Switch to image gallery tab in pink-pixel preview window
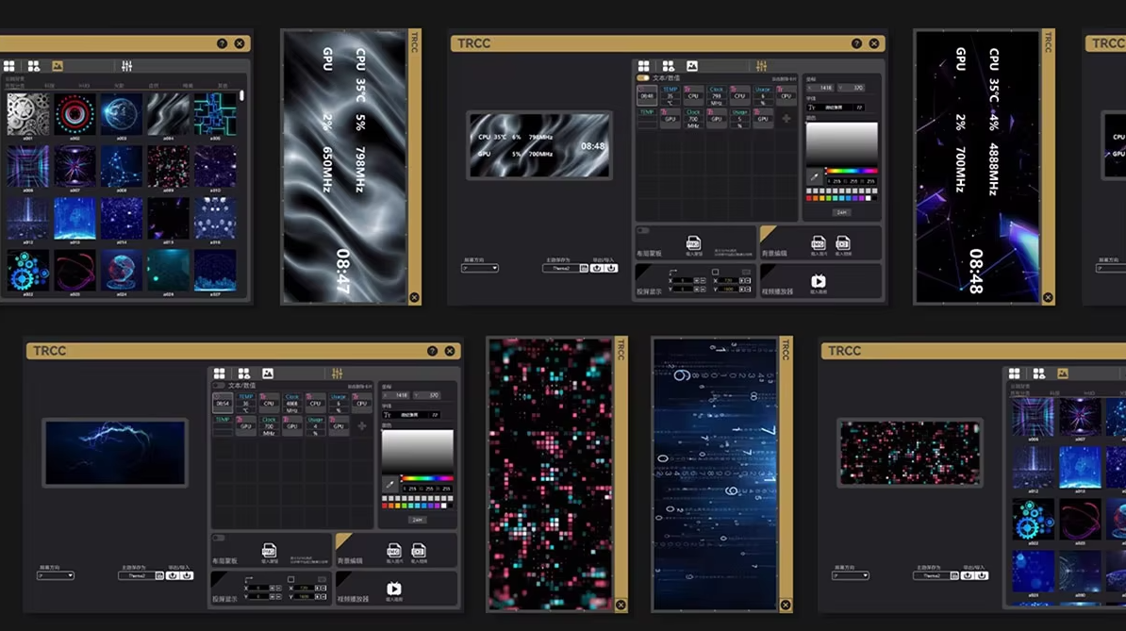Screen dimensions: 1126x631 coord(1063,374)
